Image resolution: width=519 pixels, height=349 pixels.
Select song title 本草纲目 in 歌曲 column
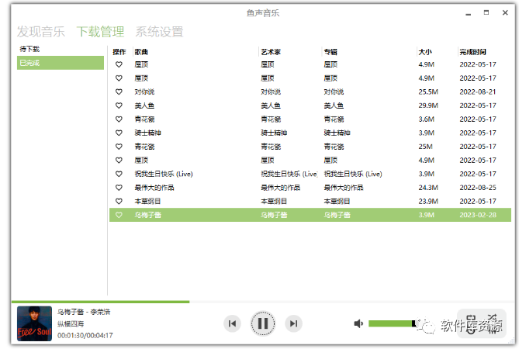[147, 201]
